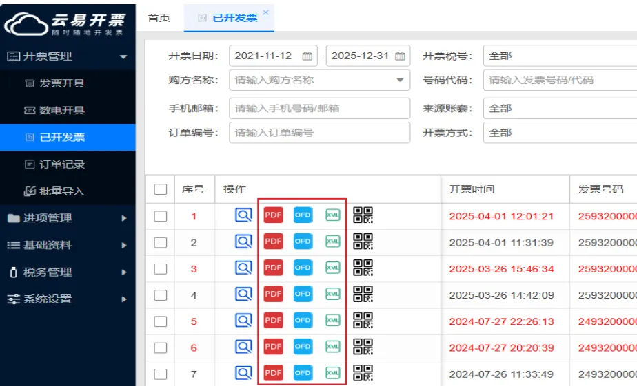The width and height of the screenshot is (637, 386).
Task: Collapse the 开票管理 sidebar section
Action: pos(68,56)
